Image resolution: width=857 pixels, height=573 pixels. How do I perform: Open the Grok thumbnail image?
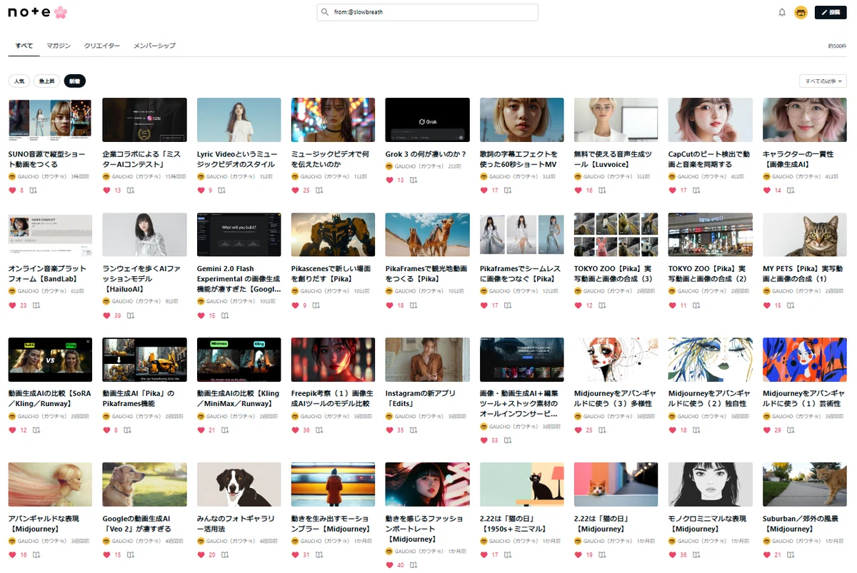[427, 120]
